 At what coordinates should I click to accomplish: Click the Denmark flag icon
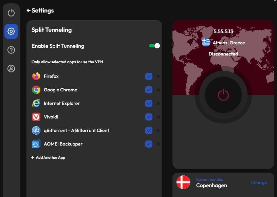[x=183, y=182]
